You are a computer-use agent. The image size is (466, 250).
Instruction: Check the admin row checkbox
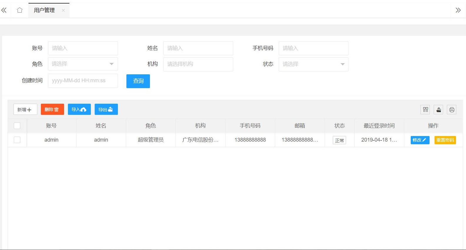click(17, 140)
